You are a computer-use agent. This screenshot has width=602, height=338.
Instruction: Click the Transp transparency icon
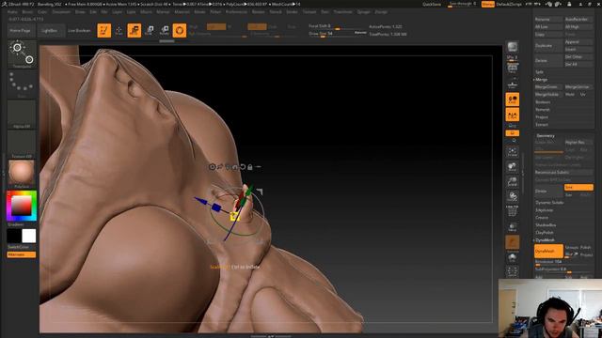tap(512, 227)
